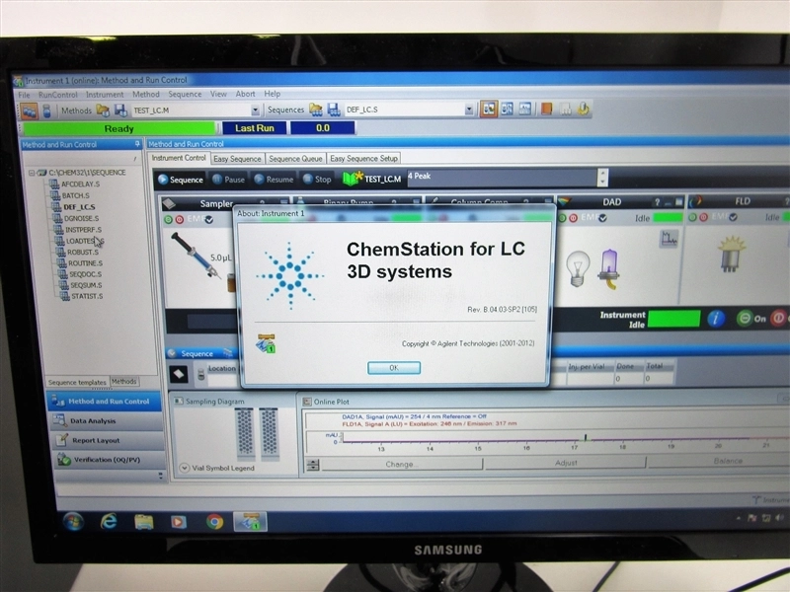Select BATCH.S in the sequence tree
This screenshot has width=790, height=592.
[76, 195]
